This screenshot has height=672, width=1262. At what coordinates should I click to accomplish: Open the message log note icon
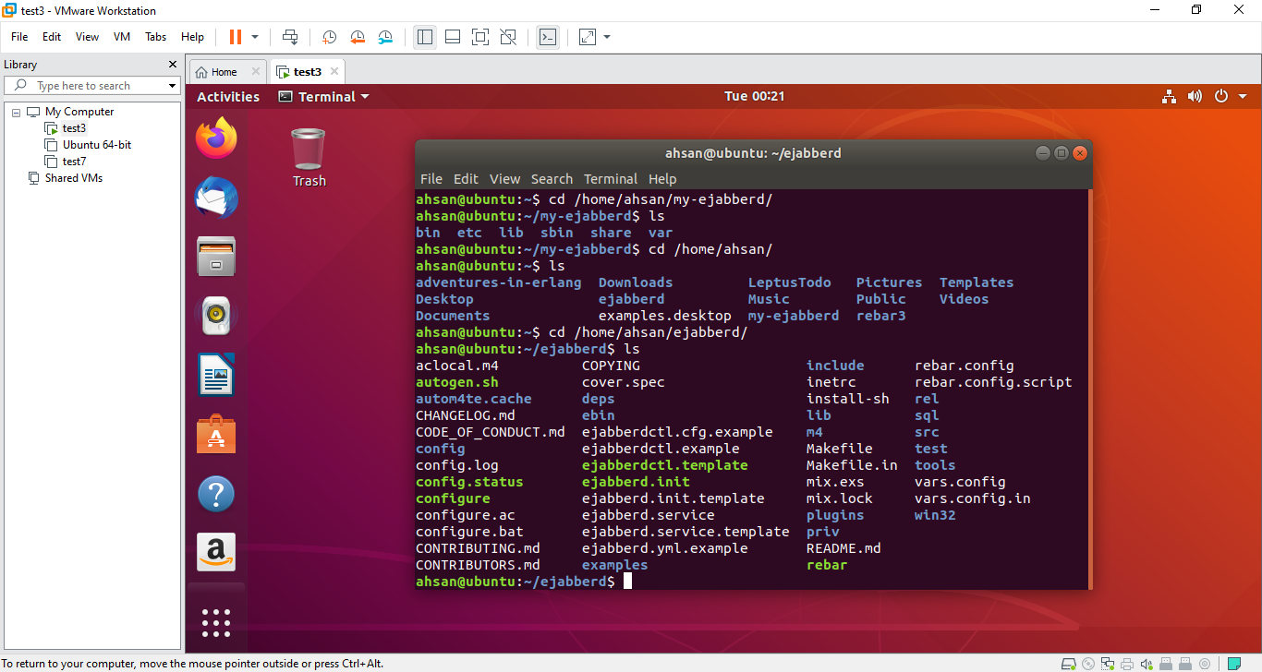(1234, 664)
